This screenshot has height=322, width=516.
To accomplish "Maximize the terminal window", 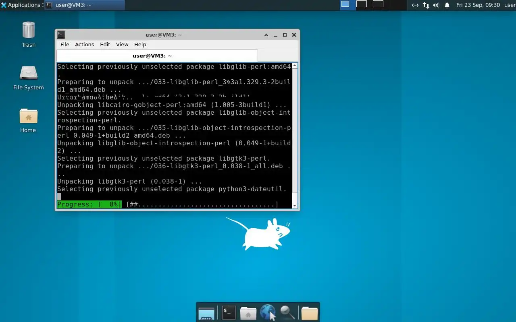I will click(285, 35).
